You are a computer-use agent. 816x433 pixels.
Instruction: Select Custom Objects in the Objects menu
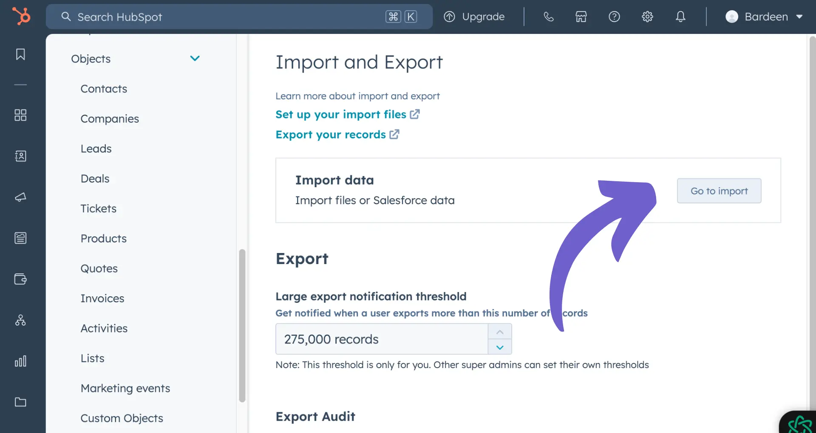click(x=122, y=418)
